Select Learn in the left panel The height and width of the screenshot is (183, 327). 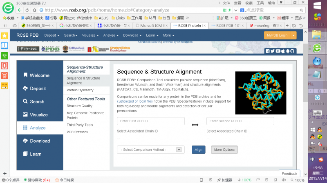40,154
